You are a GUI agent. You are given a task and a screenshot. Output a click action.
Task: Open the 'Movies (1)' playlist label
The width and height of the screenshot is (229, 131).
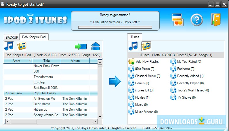142,97
